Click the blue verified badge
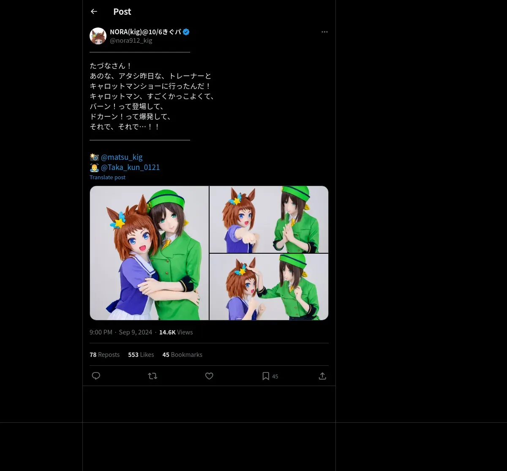Screen dimensions: 507x471 click(x=186, y=32)
